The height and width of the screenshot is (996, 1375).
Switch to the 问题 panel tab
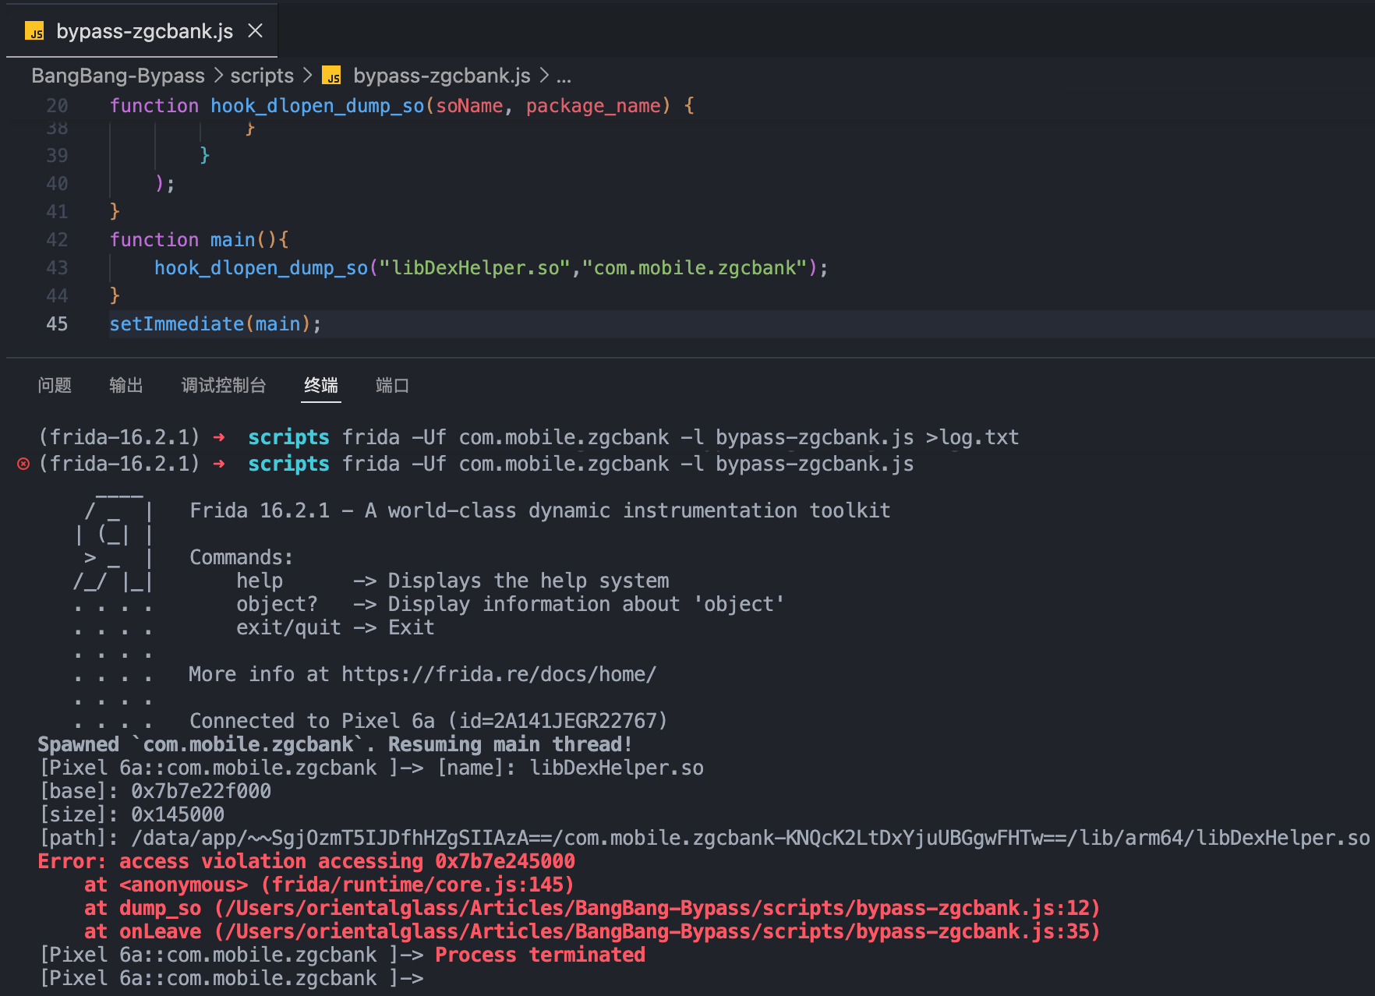coord(55,385)
